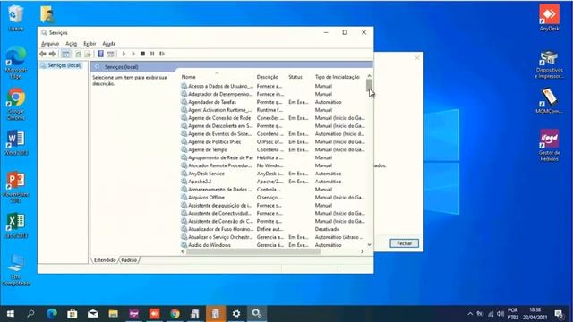Image resolution: width=573 pixels, height=322 pixels.
Task: Click the scroll-right arrow of the horizontal scrollbar
Action: pos(362,251)
